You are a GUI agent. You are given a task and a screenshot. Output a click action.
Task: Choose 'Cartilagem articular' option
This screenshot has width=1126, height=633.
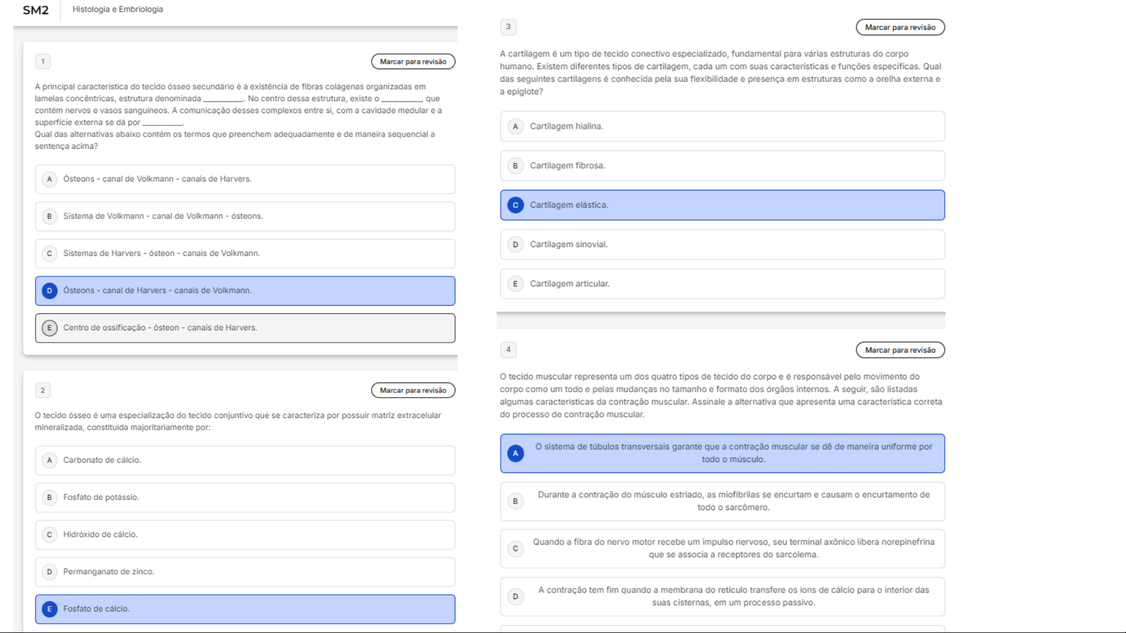(722, 284)
